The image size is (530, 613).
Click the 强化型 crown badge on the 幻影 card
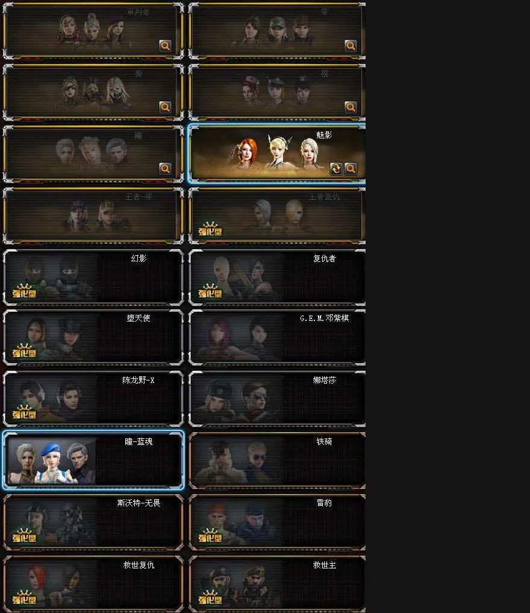[24, 291]
